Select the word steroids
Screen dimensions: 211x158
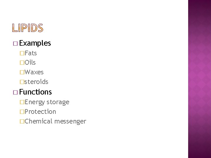coord(37,81)
